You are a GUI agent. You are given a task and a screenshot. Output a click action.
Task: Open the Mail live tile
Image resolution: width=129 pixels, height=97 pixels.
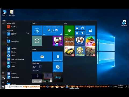52,30
